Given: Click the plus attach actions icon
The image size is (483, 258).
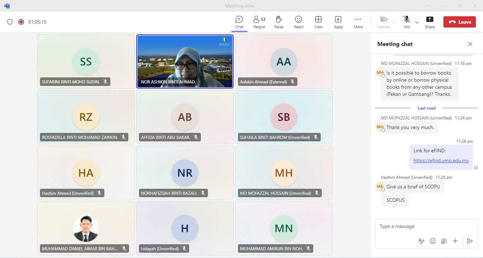Looking at the screenshot, I should coord(455,241).
